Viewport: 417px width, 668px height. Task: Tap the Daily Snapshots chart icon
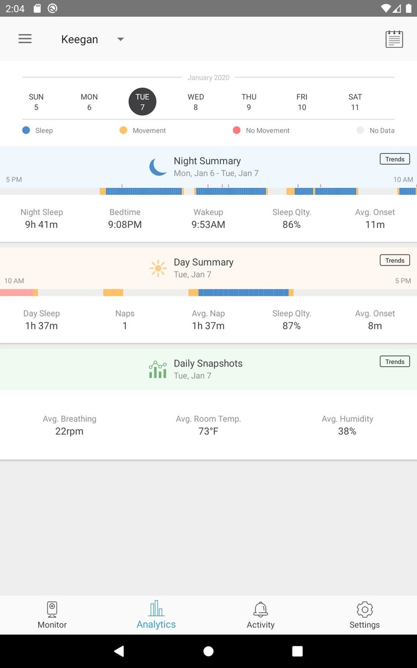point(158,369)
